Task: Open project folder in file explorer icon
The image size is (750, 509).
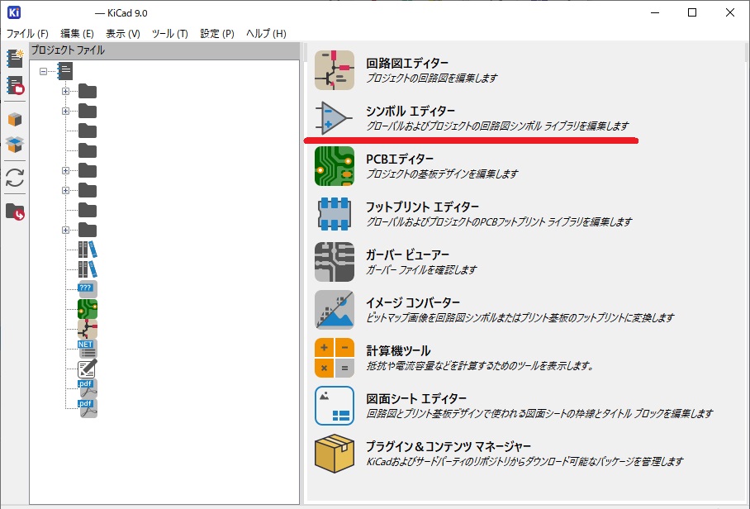Action: (x=15, y=212)
